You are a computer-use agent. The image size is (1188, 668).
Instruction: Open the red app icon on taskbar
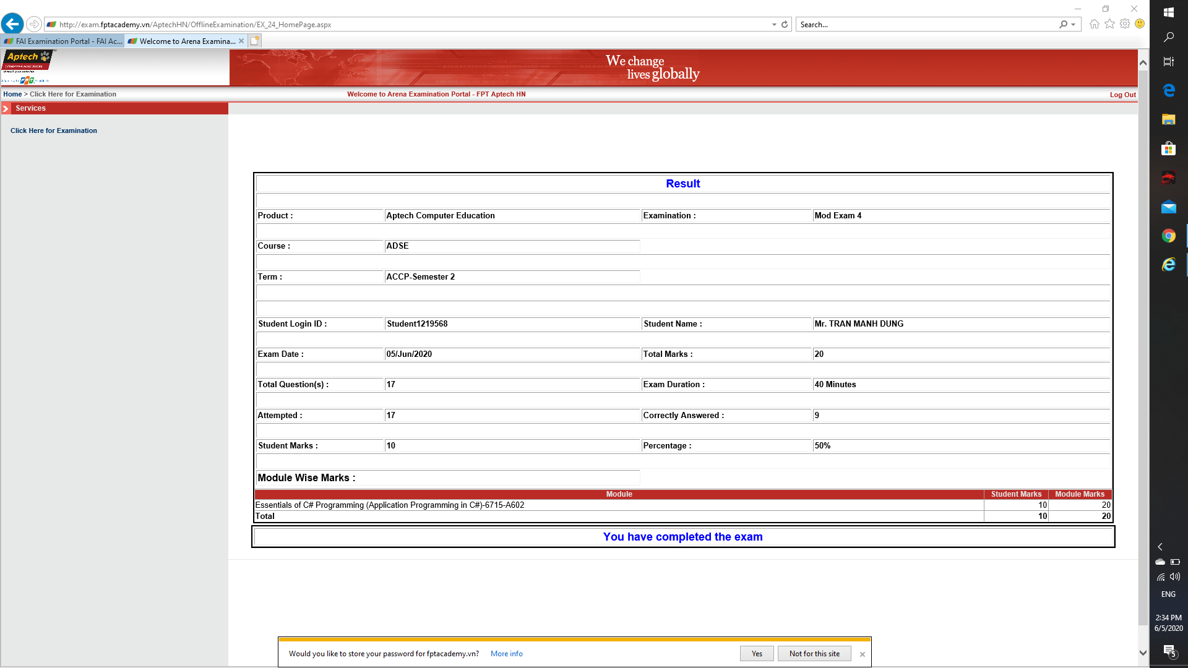1169,178
